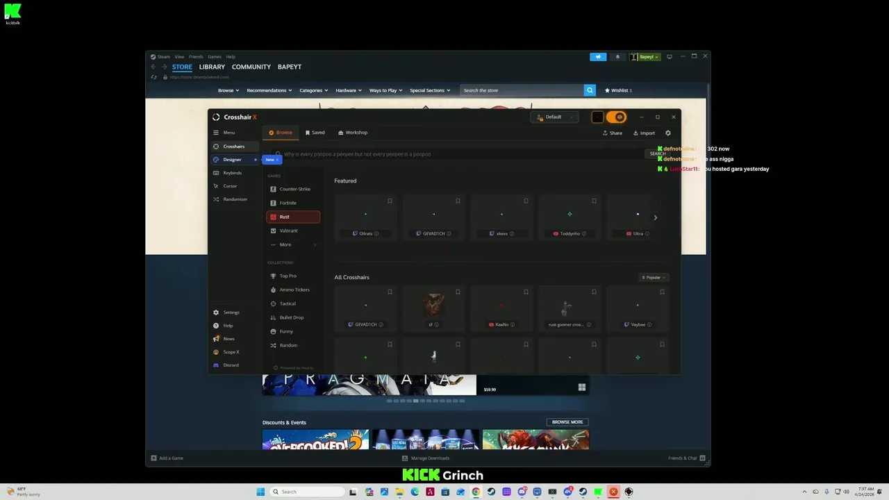
Task: Expand Steam Hardware menu
Action: tap(349, 90)
